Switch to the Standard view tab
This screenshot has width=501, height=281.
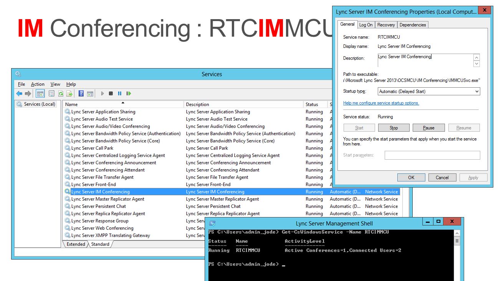[100, 244]
